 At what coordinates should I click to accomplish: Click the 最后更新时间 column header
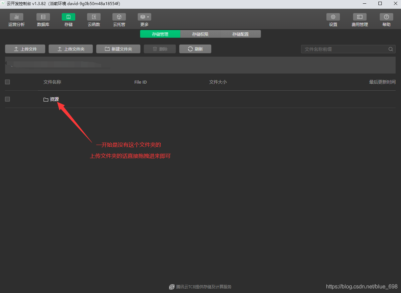(x=382, y=82)
